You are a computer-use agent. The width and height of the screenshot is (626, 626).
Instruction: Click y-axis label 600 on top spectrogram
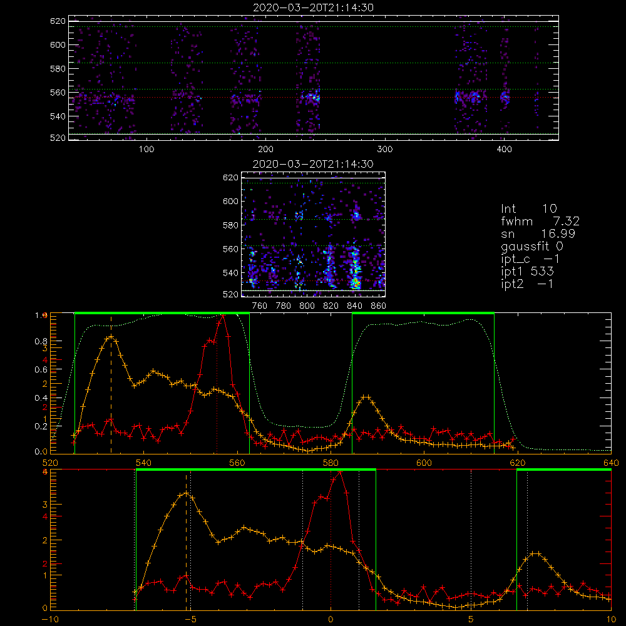pos(58,44)
